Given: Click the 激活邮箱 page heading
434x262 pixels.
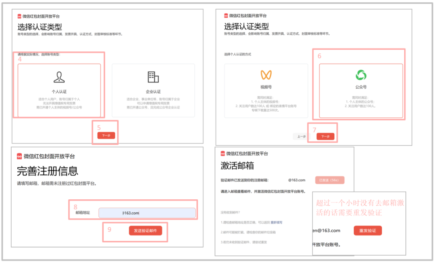Looking at the screenshot, I should point(237,166).
